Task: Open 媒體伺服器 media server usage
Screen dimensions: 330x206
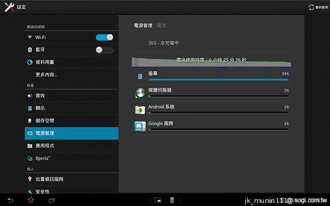Action: point(211,93)
